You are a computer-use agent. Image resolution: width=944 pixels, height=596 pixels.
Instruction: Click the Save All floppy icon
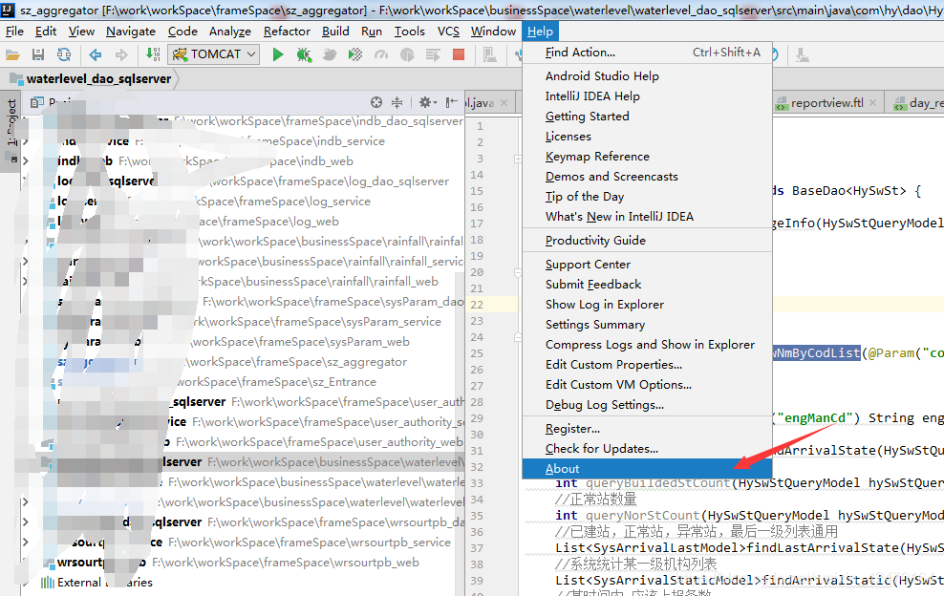(38, 54)
